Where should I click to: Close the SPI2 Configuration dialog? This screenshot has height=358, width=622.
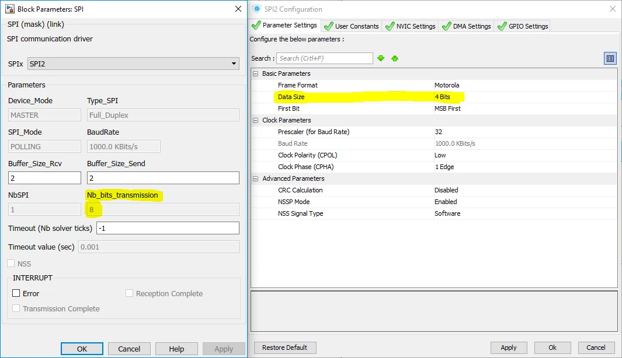coord(613,9)
